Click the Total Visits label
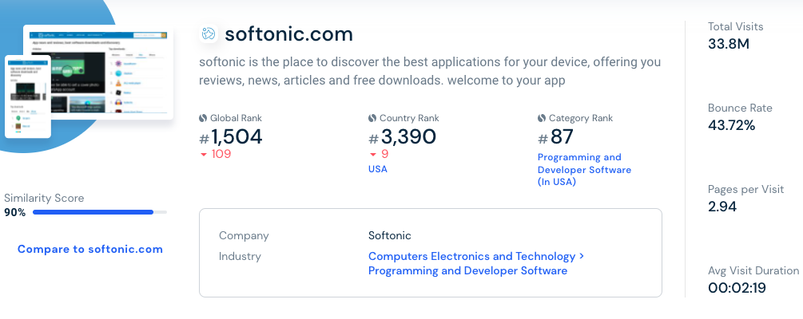Screen dimensions: 803x319 coord(735,26)
